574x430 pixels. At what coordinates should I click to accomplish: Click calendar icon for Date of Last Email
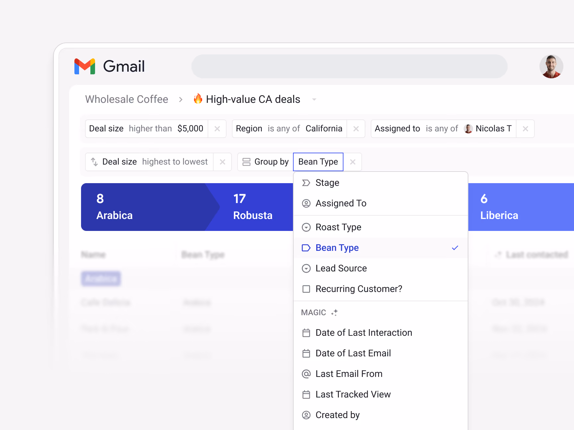306,353
